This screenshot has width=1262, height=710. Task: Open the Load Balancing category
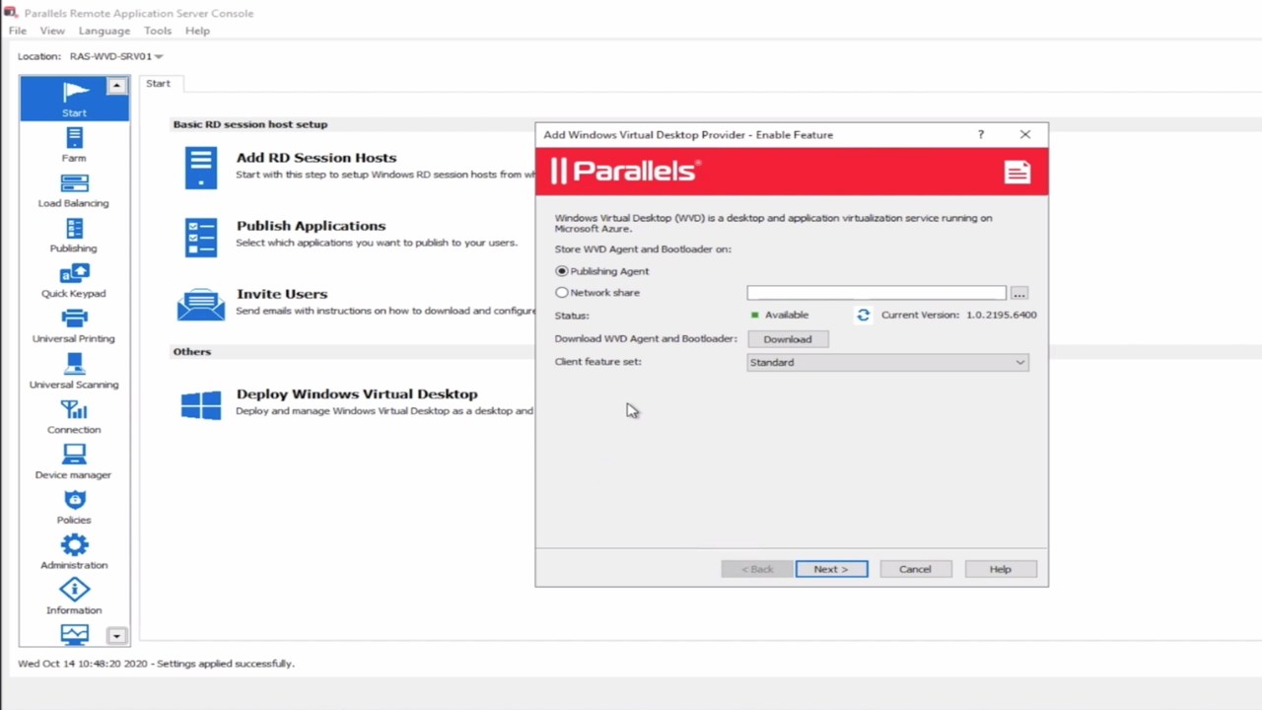click(74, 190)
